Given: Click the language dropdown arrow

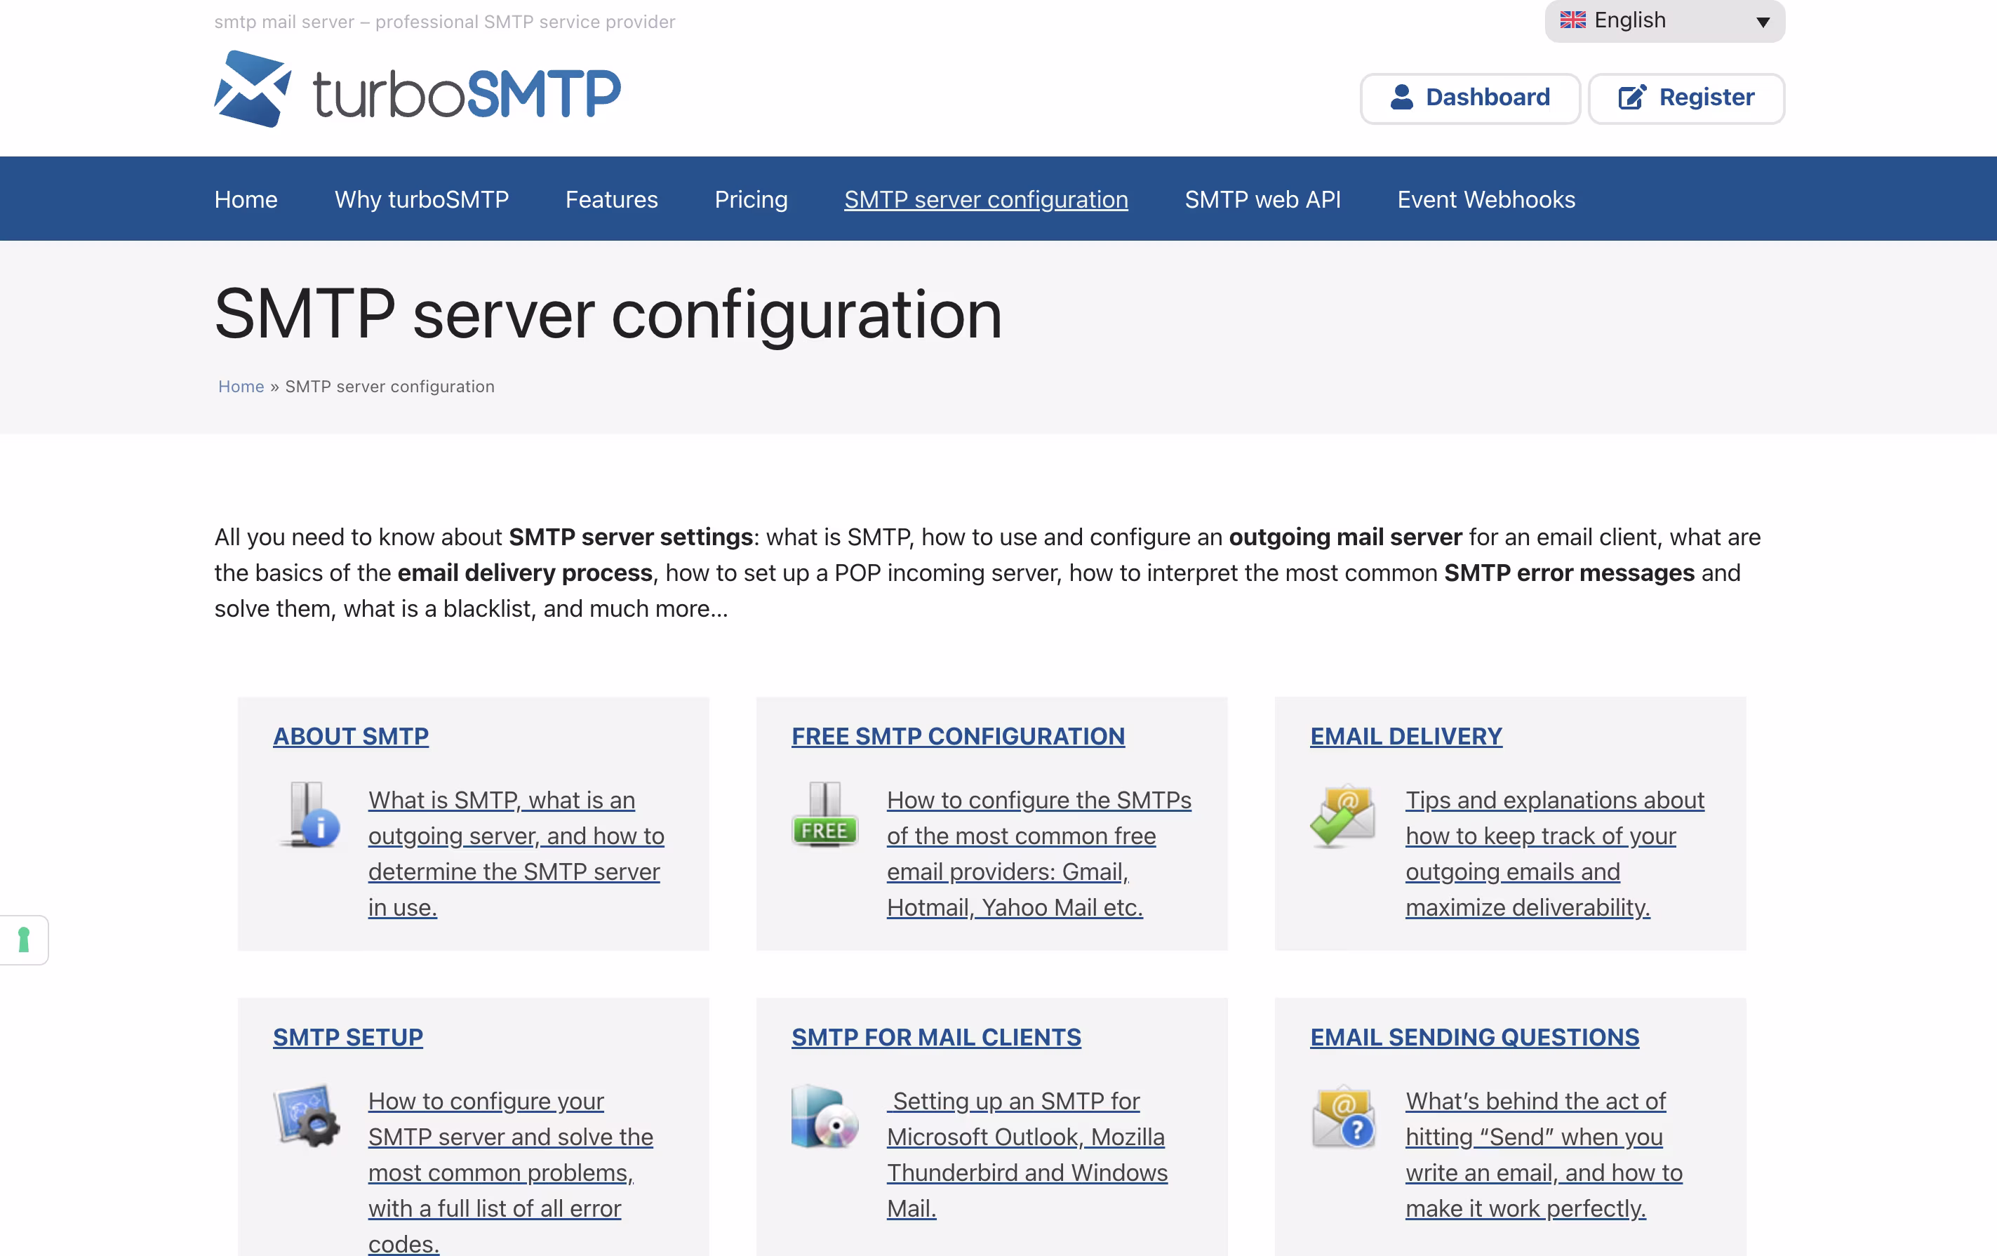Looking at the screenshot, I should pyautogui.click(x=1763, y=22).
